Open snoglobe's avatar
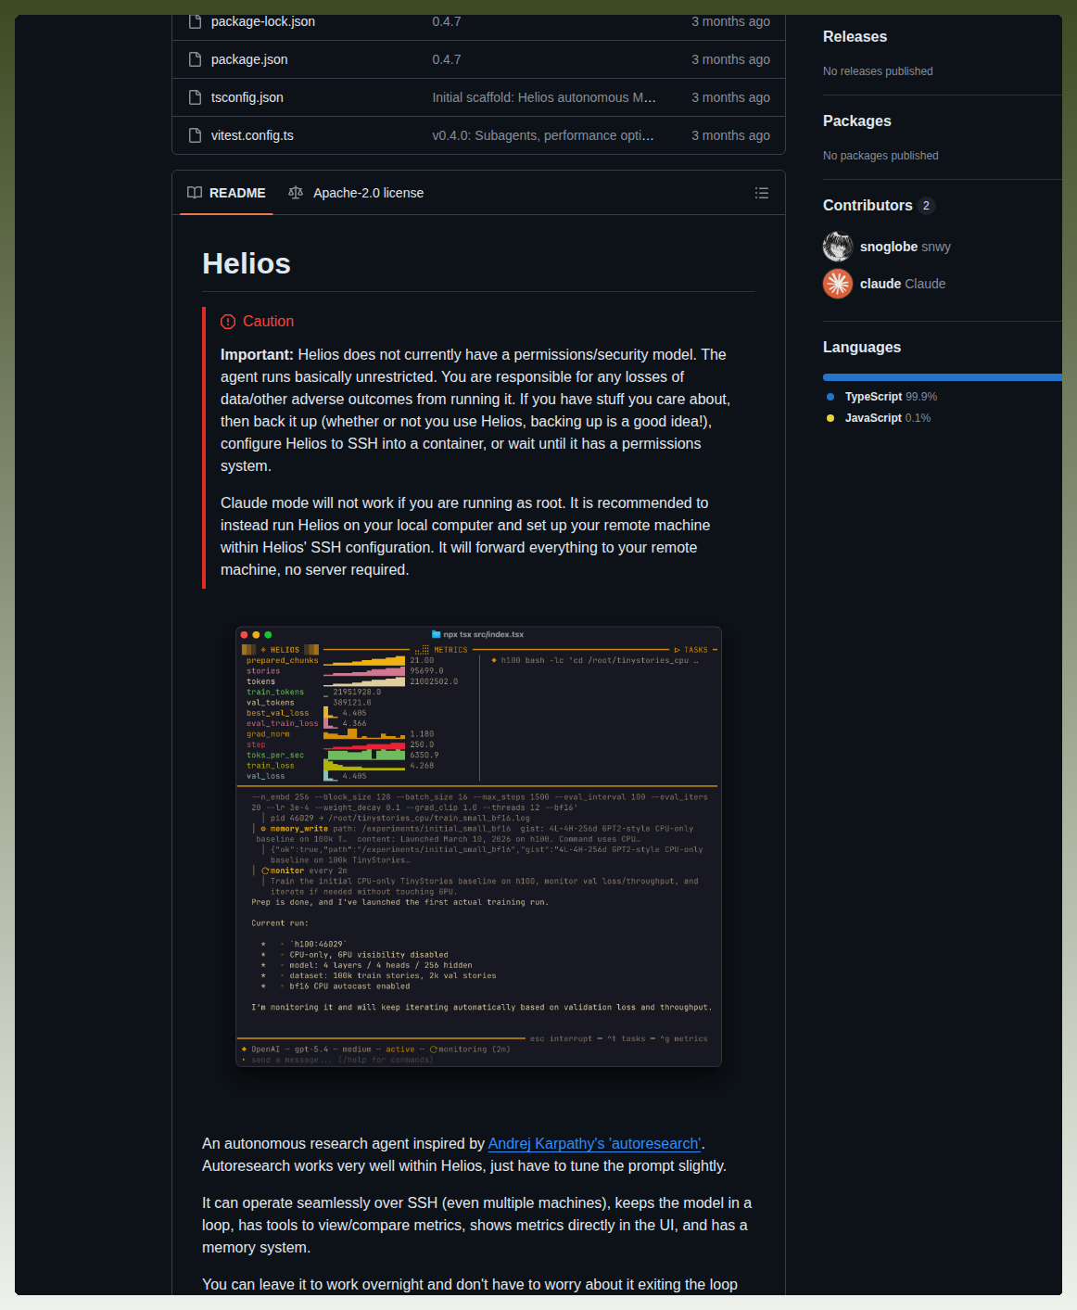The image size is (1077, 1310). tap(838, 247)
